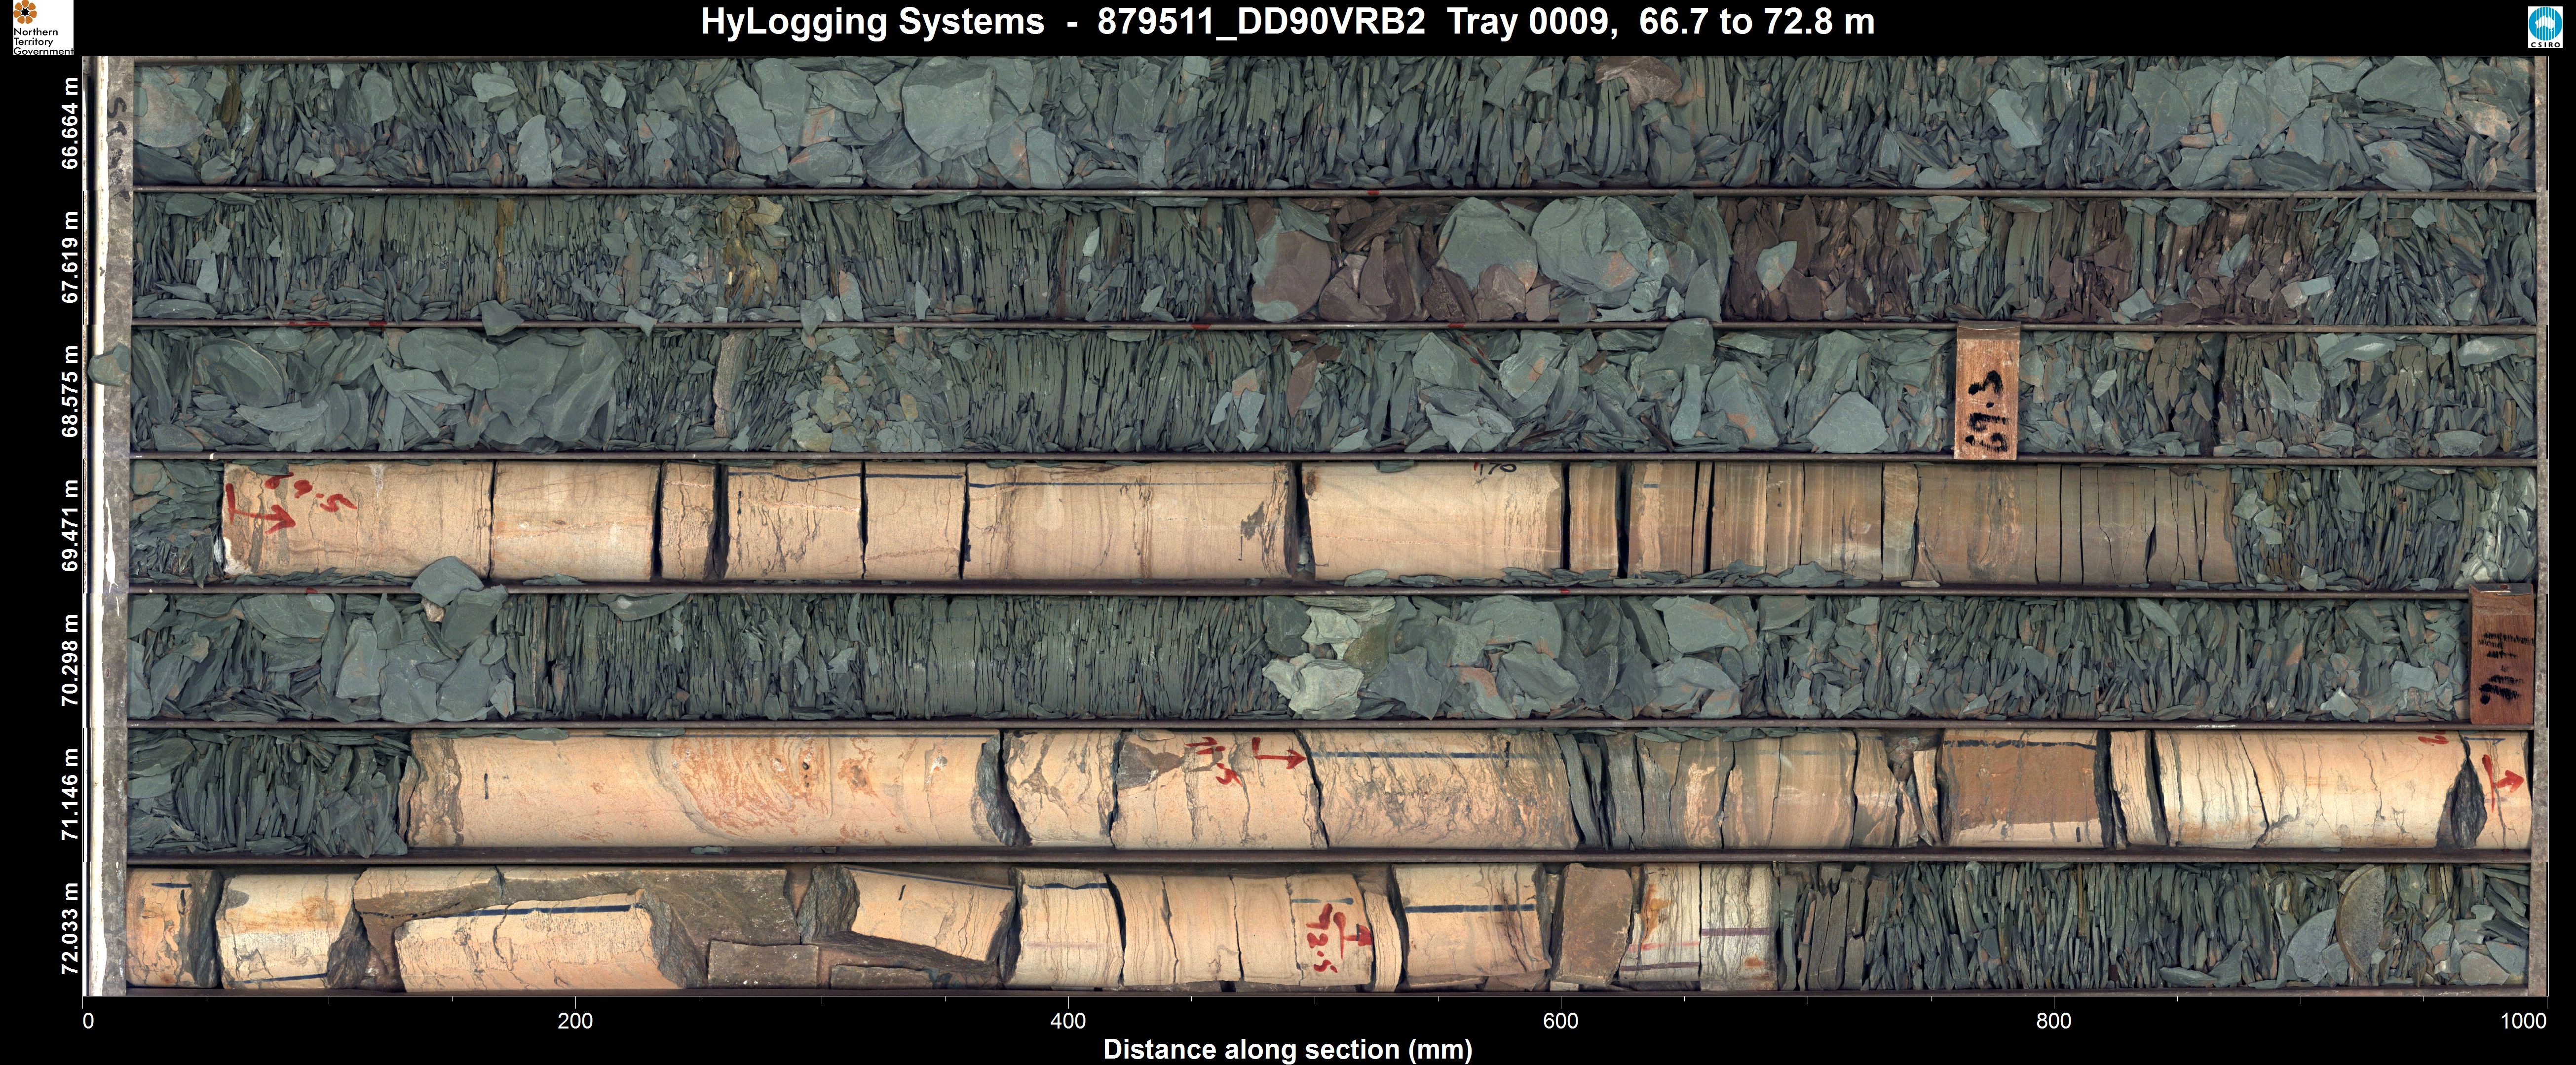Select the 72.033 m row label

click(x=70, y=927)
